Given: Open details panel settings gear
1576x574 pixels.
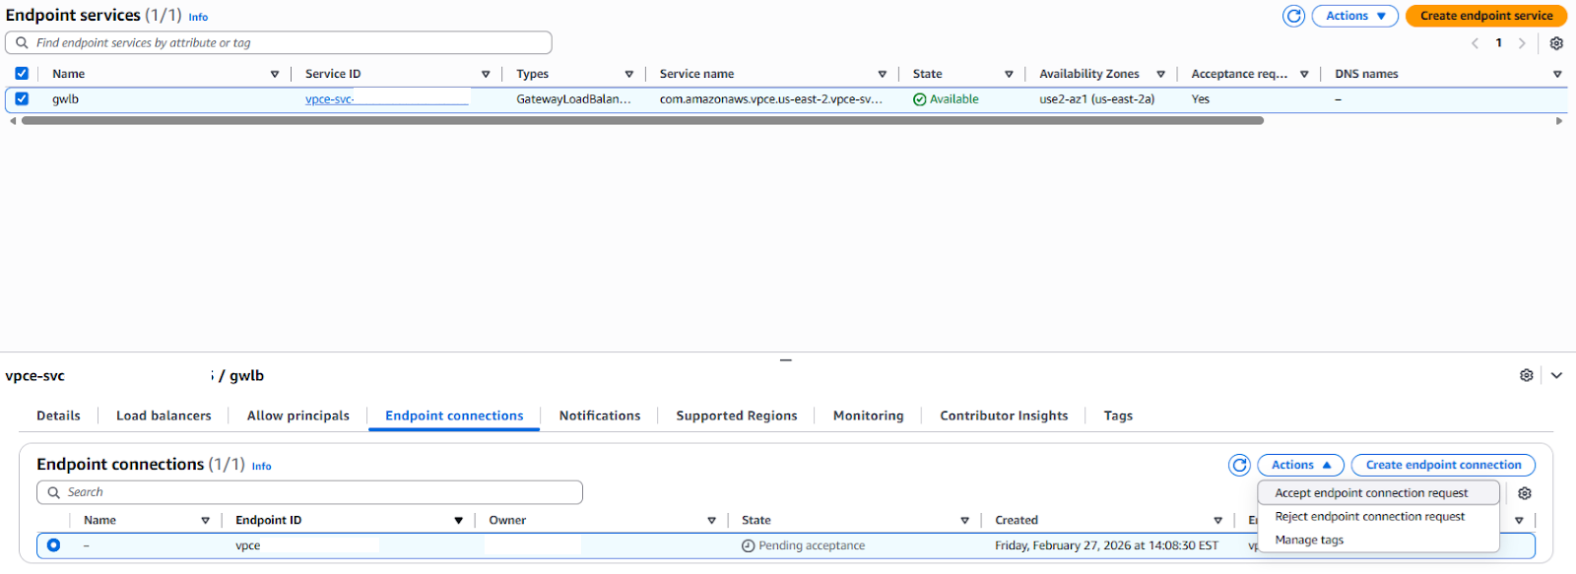Looking at the screenshot, I should (x=1526, y=375).
